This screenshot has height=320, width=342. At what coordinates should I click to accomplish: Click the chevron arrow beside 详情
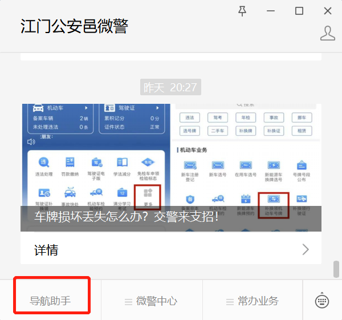tap(306, 249)
